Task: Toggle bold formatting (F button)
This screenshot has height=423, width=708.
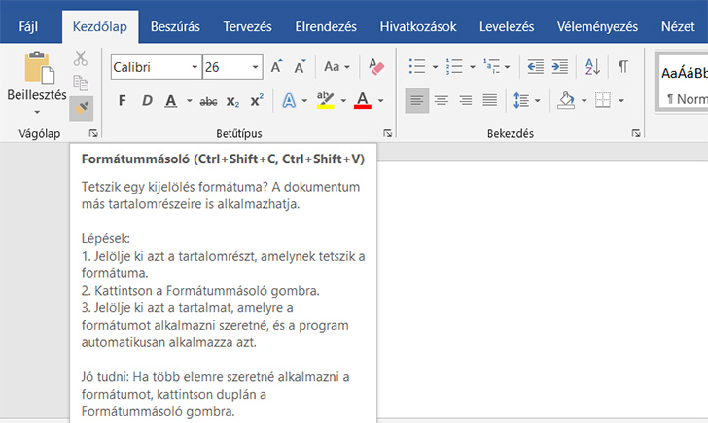Action: (x=122, y=101)
